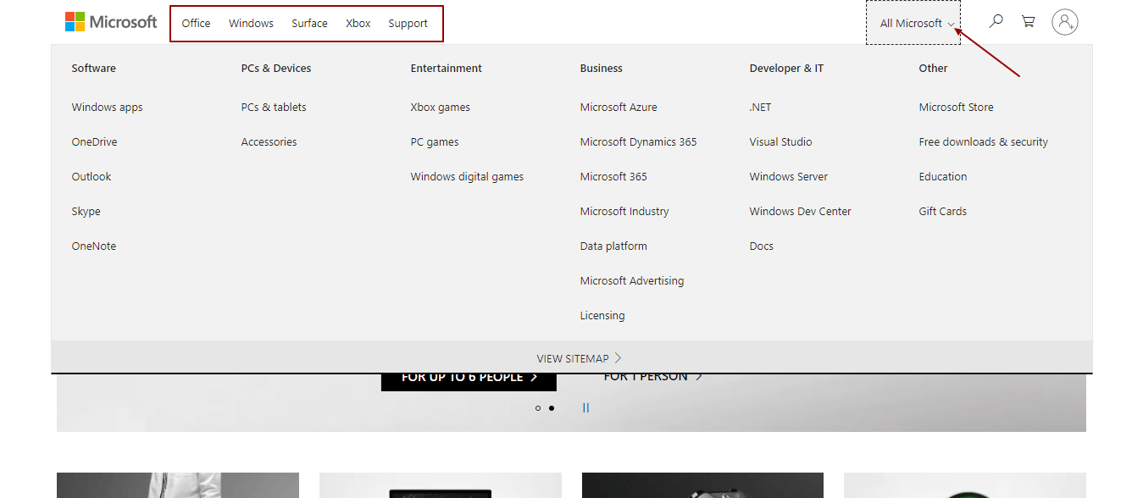Go to Xbox games
1143x498 pixels.
(440, 107)
